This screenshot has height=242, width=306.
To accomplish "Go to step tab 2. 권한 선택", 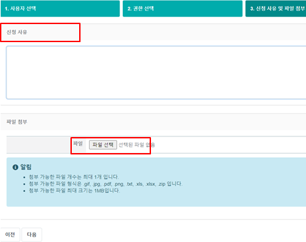I will point(183,9).
